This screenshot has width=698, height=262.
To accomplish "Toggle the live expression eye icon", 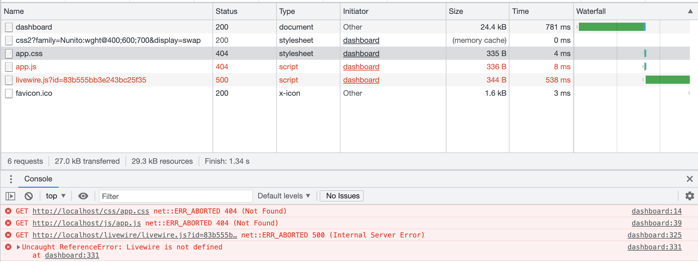I will coord(83,196).
